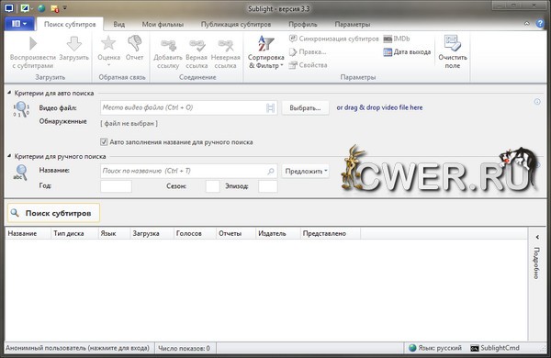Click 'or drag & drop video file here' link

click(x=379, y=107)
